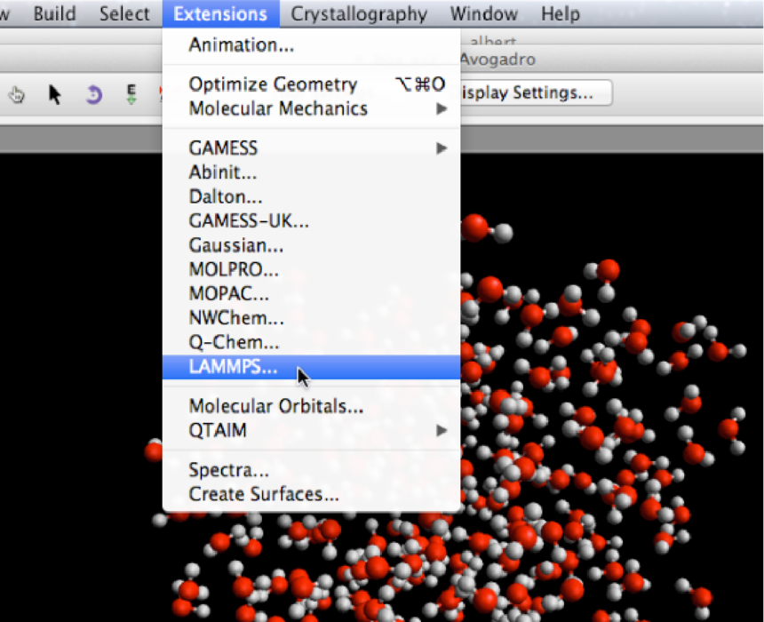Viewport: 764px width, 622px height.
Task: Select the NWChem menu entry
Action: [236, 318]
